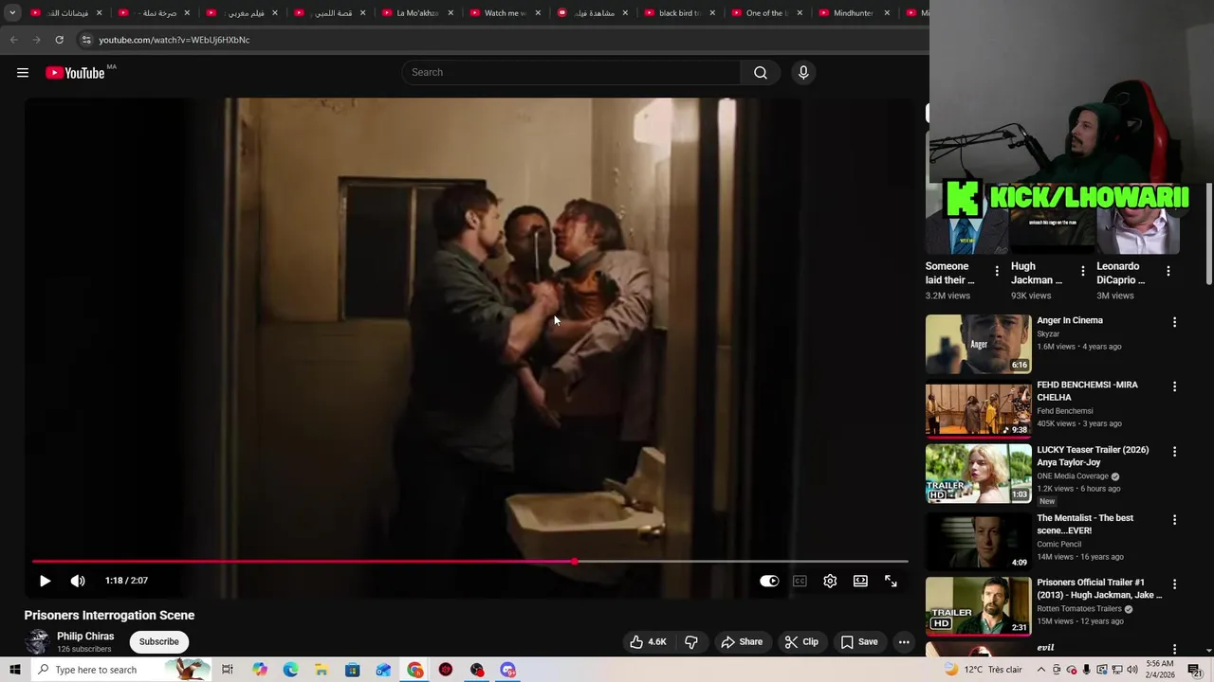The width and height of the screenshot is (1214, 682).
Task: Go back in browser history
Action: tap(13, 40)
